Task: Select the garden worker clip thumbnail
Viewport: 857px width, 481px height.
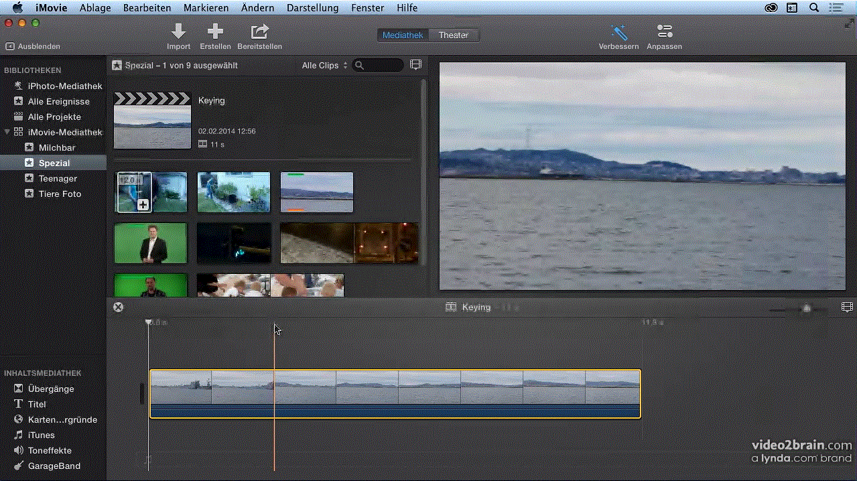Action: pyautogui.click(x=234, y=192)
